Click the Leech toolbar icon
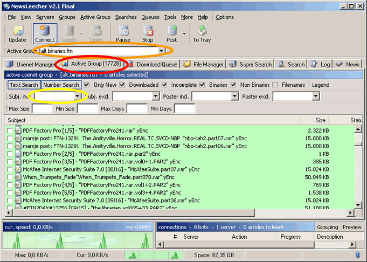The width and height of the screenshot is (367, 262). coord(70,31)
